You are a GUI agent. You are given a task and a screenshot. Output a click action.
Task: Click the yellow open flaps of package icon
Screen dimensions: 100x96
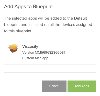13,46
